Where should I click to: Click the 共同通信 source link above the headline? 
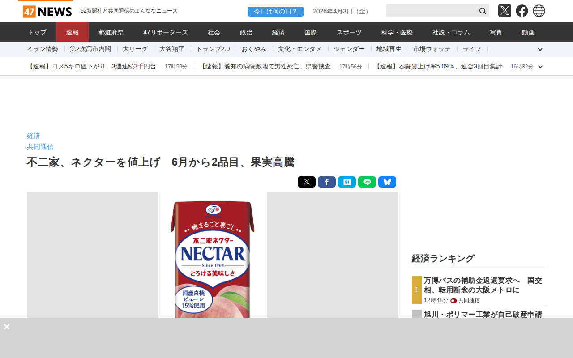pos(40,147)
